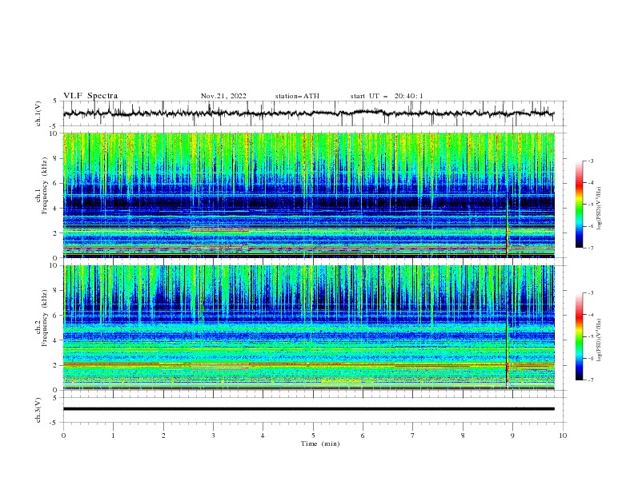Click the time axis tick label '9'
The image size is (634, 489).
point(512,435)
